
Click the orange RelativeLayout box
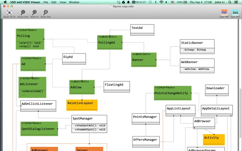click(82, 105)
